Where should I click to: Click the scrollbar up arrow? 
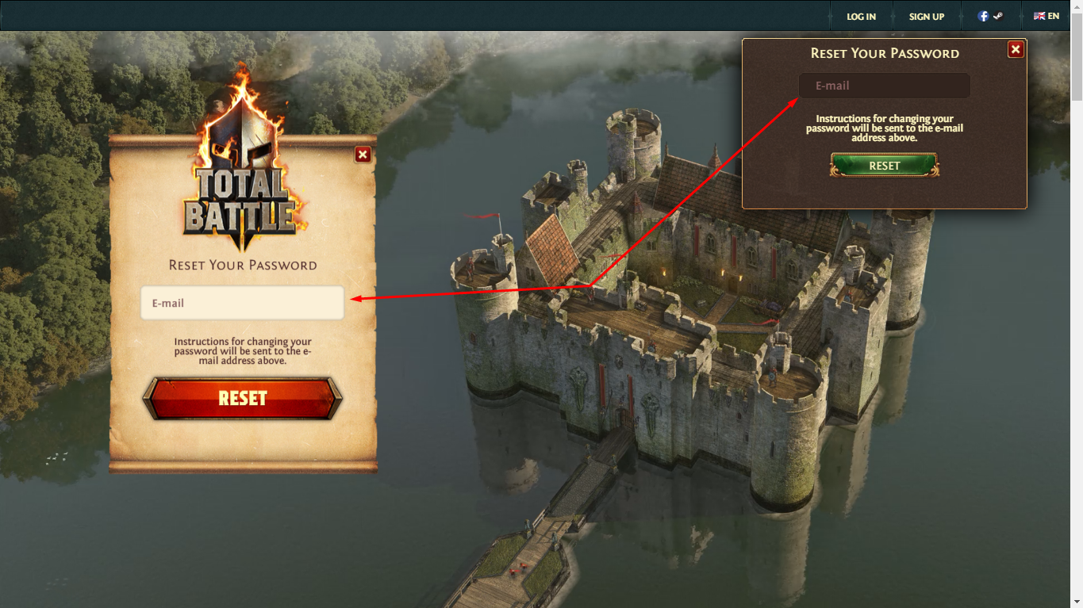click(x=1077, y=6)
